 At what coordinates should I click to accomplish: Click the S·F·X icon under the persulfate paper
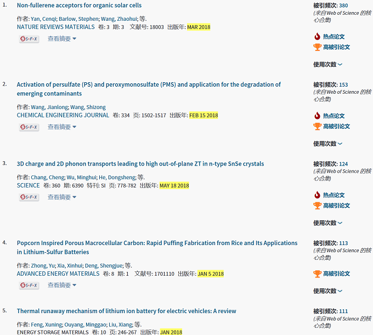pyautogui.click(x=29, y=127)
